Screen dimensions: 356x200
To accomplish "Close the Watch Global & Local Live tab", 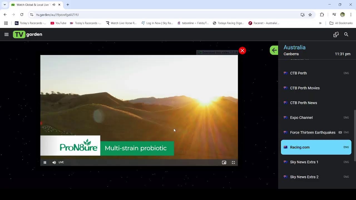I will (x=59, y=5).
